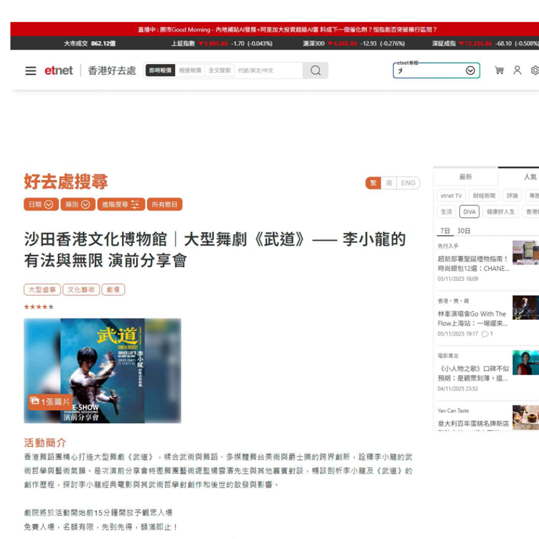
Task: Open the user account icon
Action: (517, 71)
